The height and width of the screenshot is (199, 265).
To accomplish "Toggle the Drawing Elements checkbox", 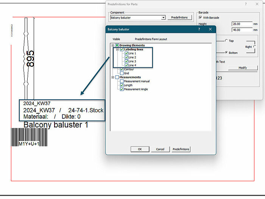I will (x=117, y=45).
